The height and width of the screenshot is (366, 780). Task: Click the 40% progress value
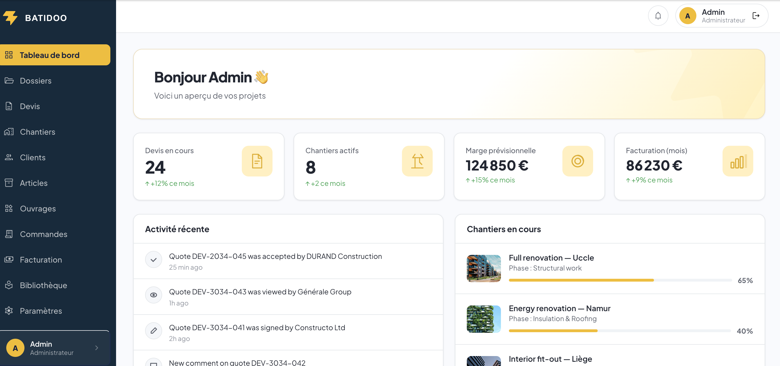[745, 331]
